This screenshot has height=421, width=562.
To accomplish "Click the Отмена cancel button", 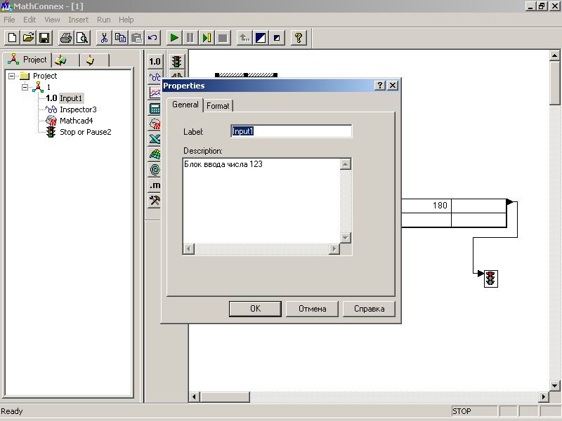I will point(312,309).
